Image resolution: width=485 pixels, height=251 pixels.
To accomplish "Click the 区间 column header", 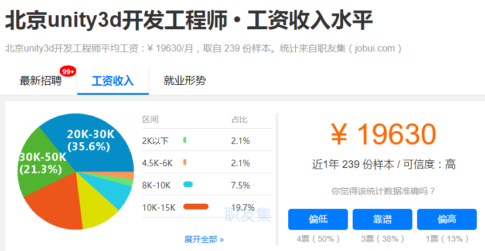I will (151, 119).
